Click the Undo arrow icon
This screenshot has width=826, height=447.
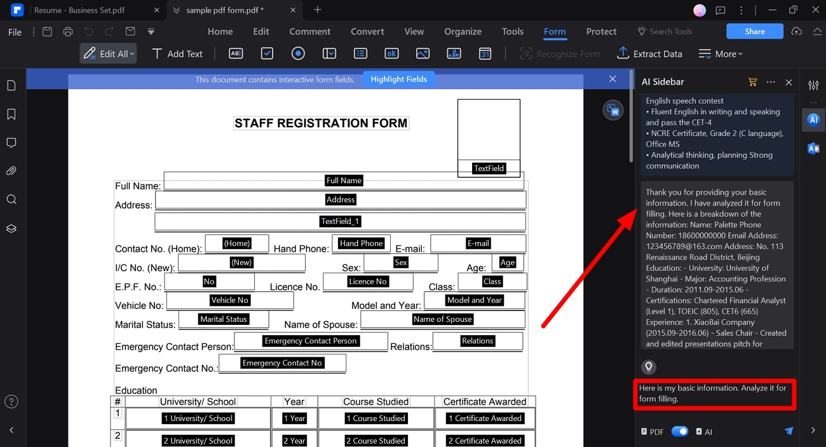[x=88, y=32]
